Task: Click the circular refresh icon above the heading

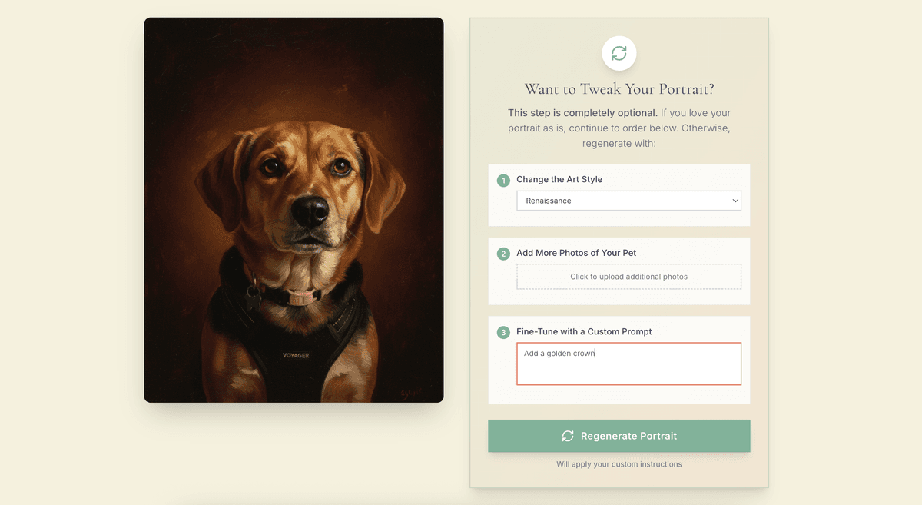Action: pos(619,53)
